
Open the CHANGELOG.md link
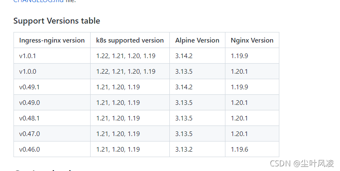(x=38, y=1)
